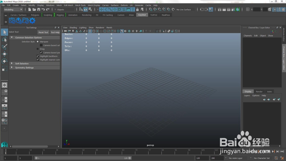Image resolution: width=286 pixels, height=161 pixels.
Task: Click the first KeyShot shelf camera icon
Action: click(12, 21)
